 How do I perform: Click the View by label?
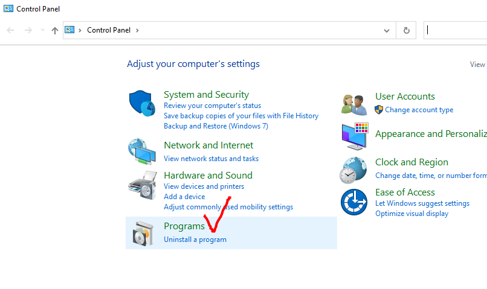pyautogui.click(x=478, y=65)
